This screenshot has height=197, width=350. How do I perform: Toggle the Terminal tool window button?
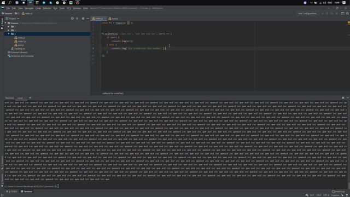click(x=26, y=192)
